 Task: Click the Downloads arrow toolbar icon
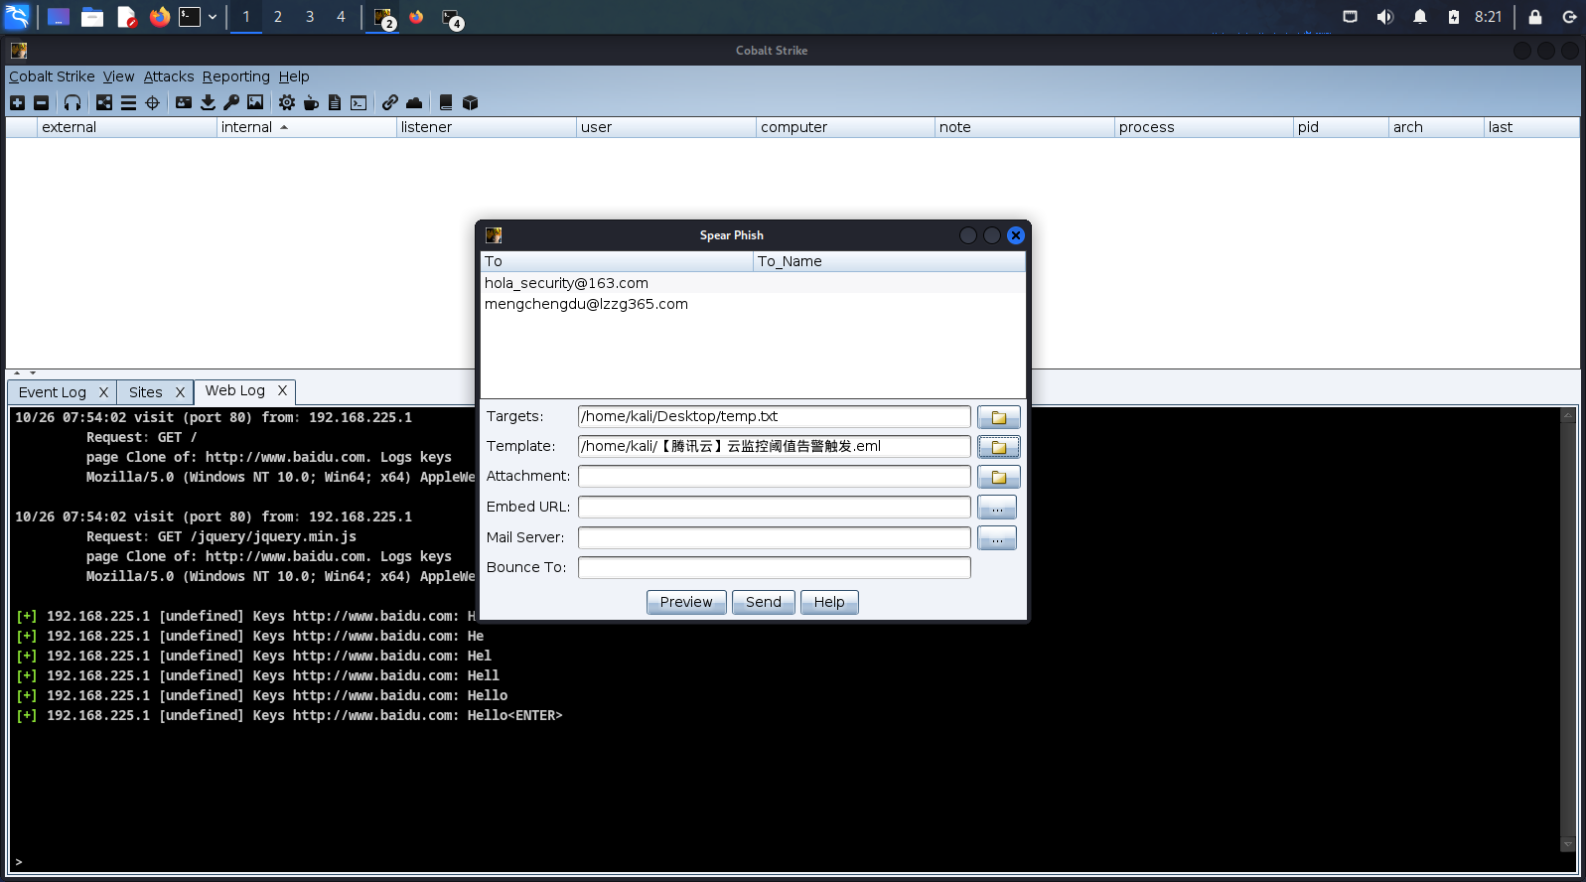[x=208, y=102]
